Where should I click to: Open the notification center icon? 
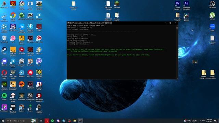pyautogui.click(x=215, y=121)
